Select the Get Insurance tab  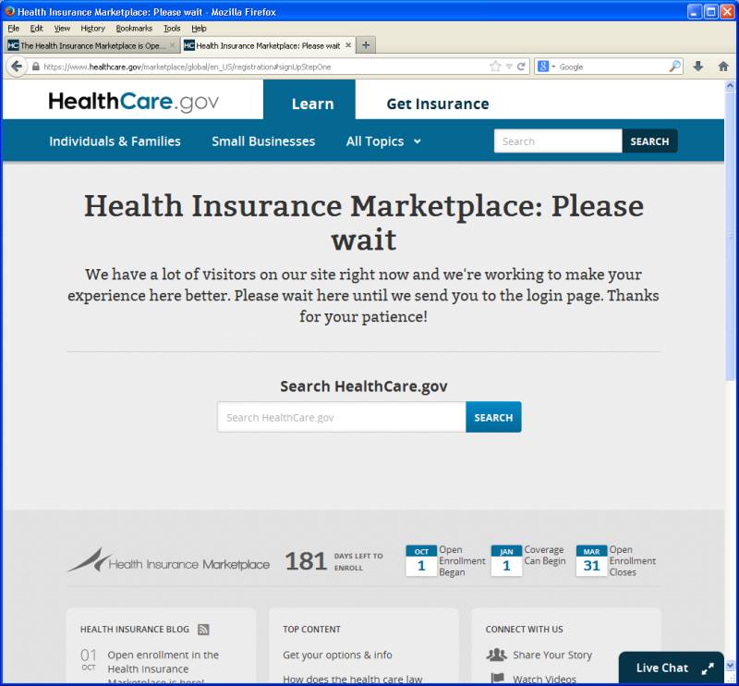pos(437,104)
